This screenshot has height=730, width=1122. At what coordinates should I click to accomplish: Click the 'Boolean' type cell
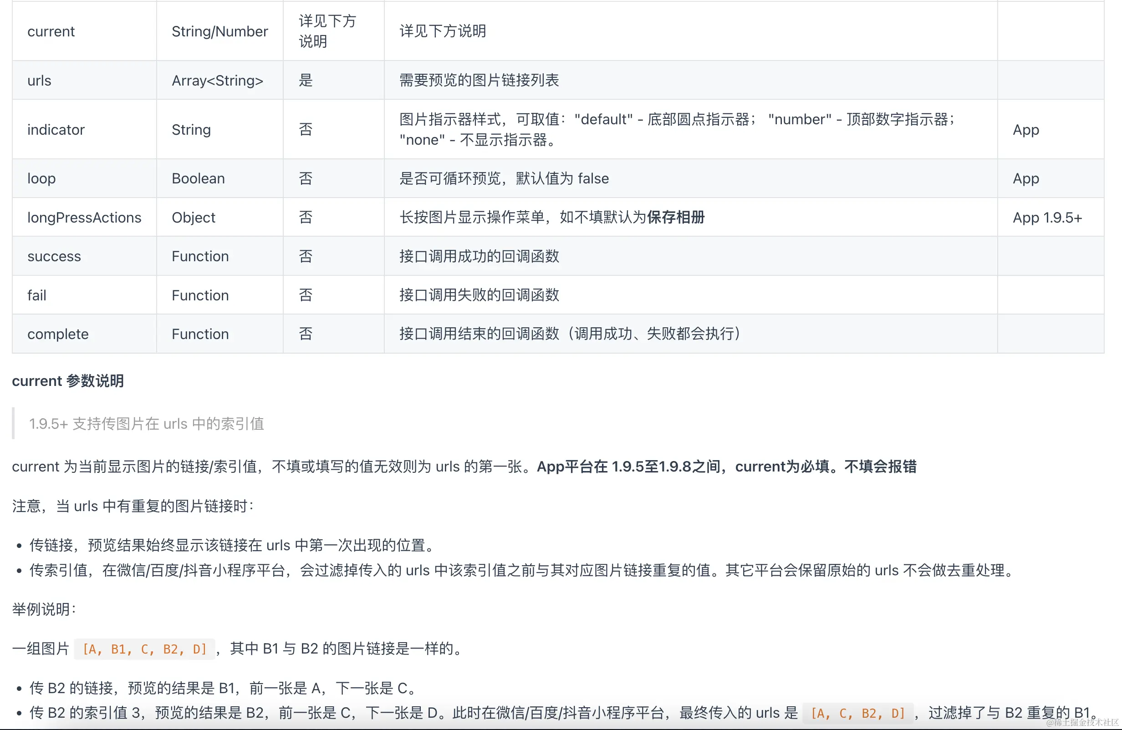tap(198, 178)
